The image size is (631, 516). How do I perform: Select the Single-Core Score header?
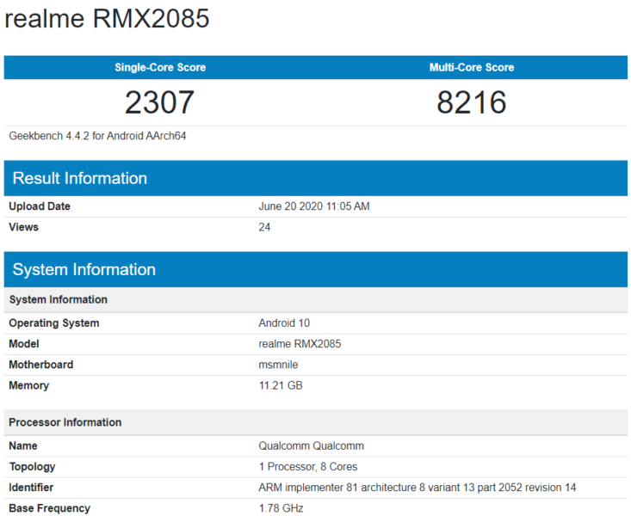click(x=160, y=67)
